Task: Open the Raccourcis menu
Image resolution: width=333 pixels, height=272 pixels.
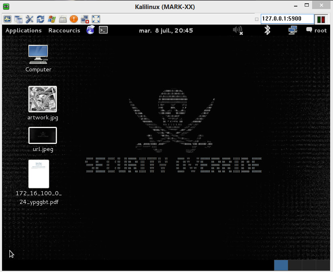Action: [64, 30]
